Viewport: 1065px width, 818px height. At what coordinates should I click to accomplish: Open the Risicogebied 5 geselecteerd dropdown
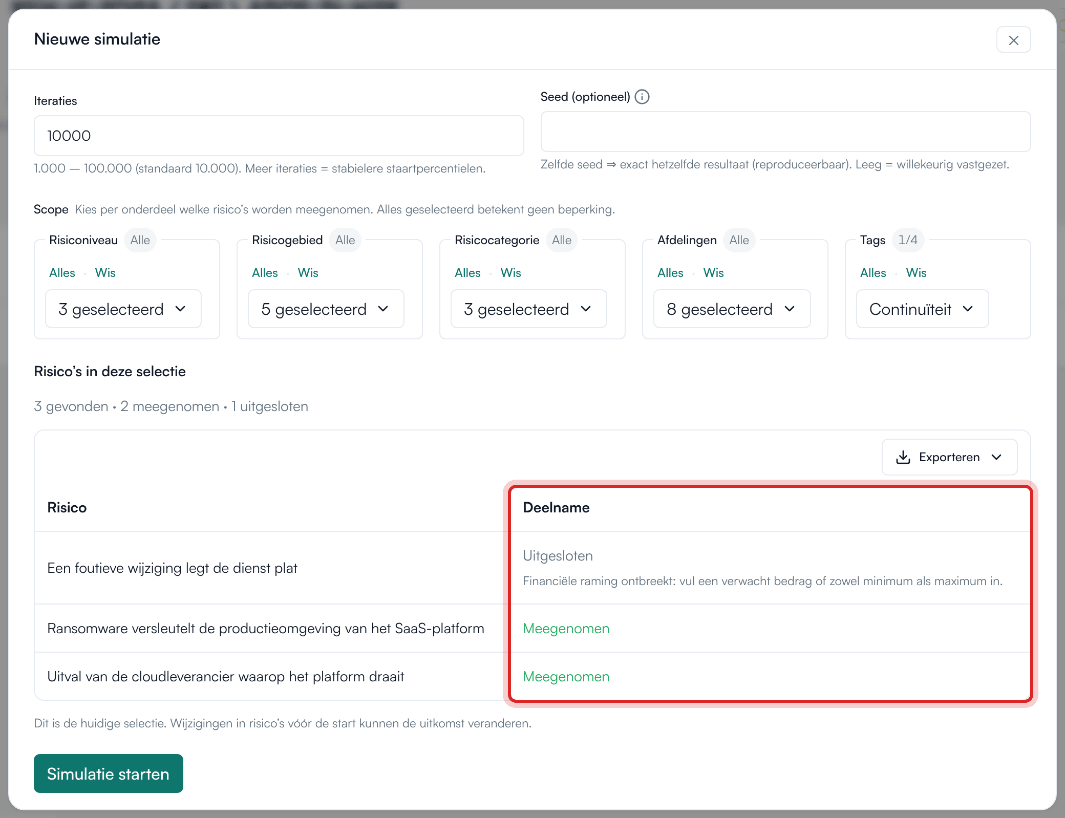tap(326, 309)
